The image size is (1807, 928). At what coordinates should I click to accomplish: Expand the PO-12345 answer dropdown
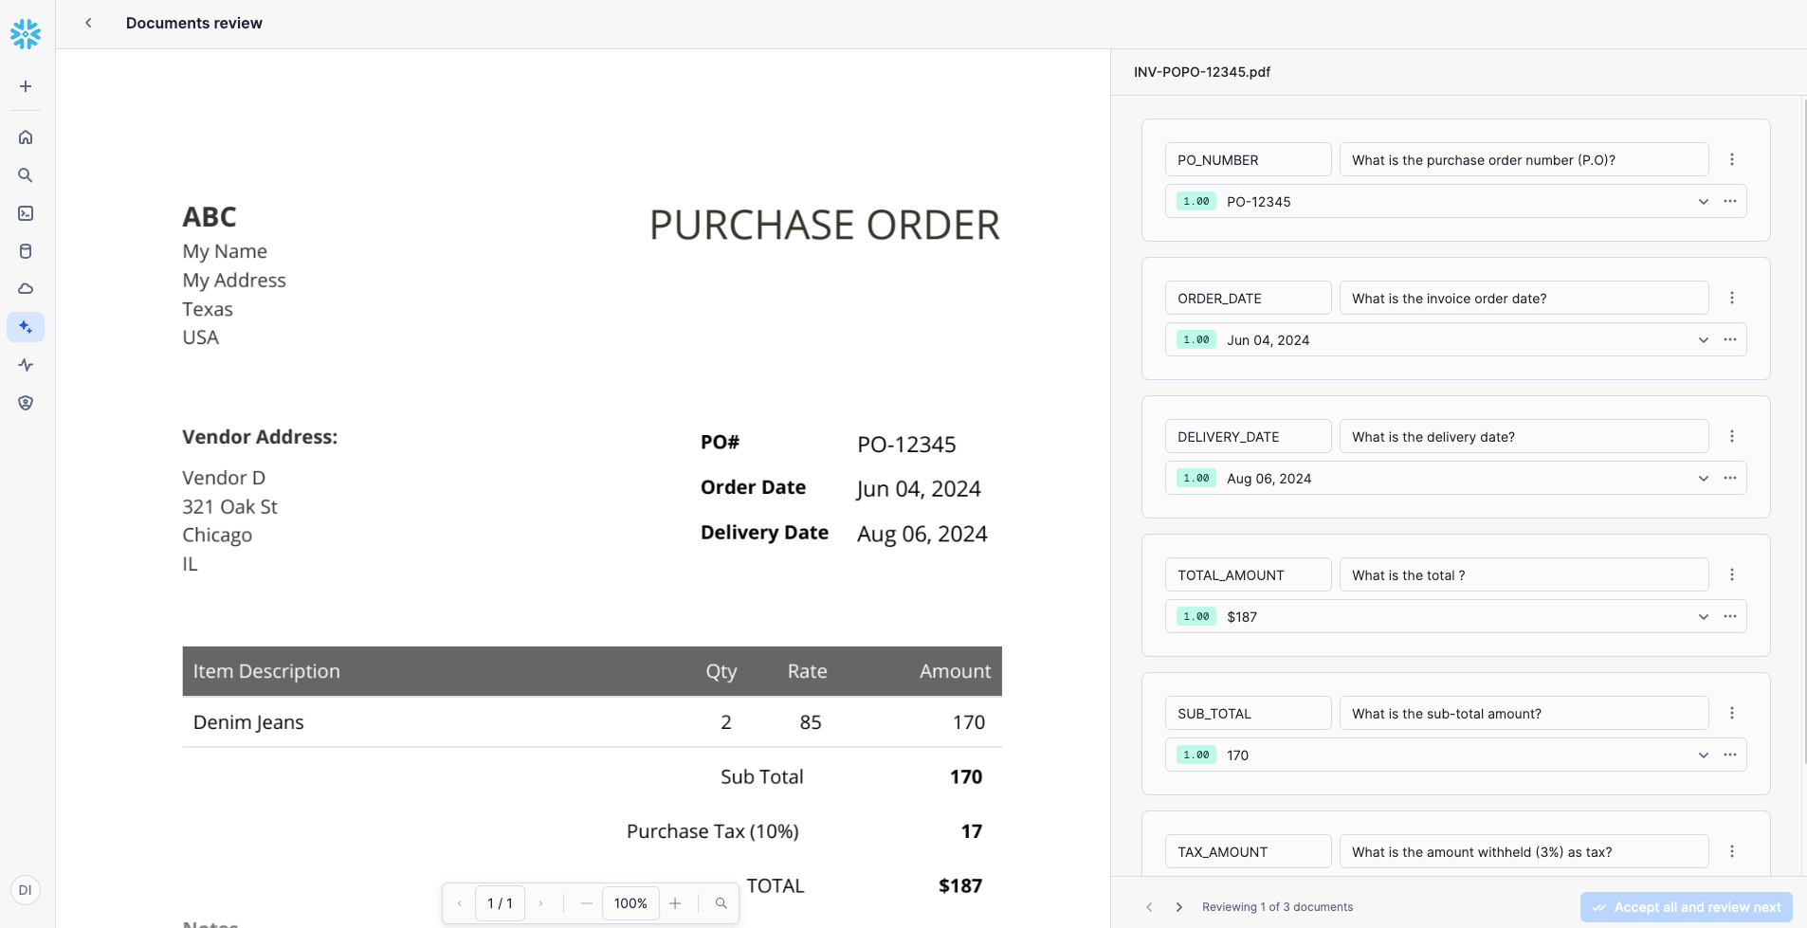(1703, 202)
